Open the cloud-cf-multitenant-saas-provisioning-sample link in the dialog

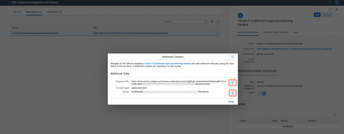click(167, 64)
